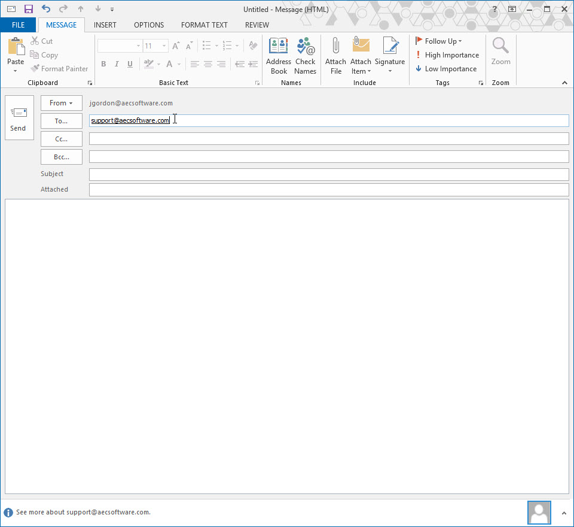Click the Cc... button
Screen dimensions: 574x527
62,139
